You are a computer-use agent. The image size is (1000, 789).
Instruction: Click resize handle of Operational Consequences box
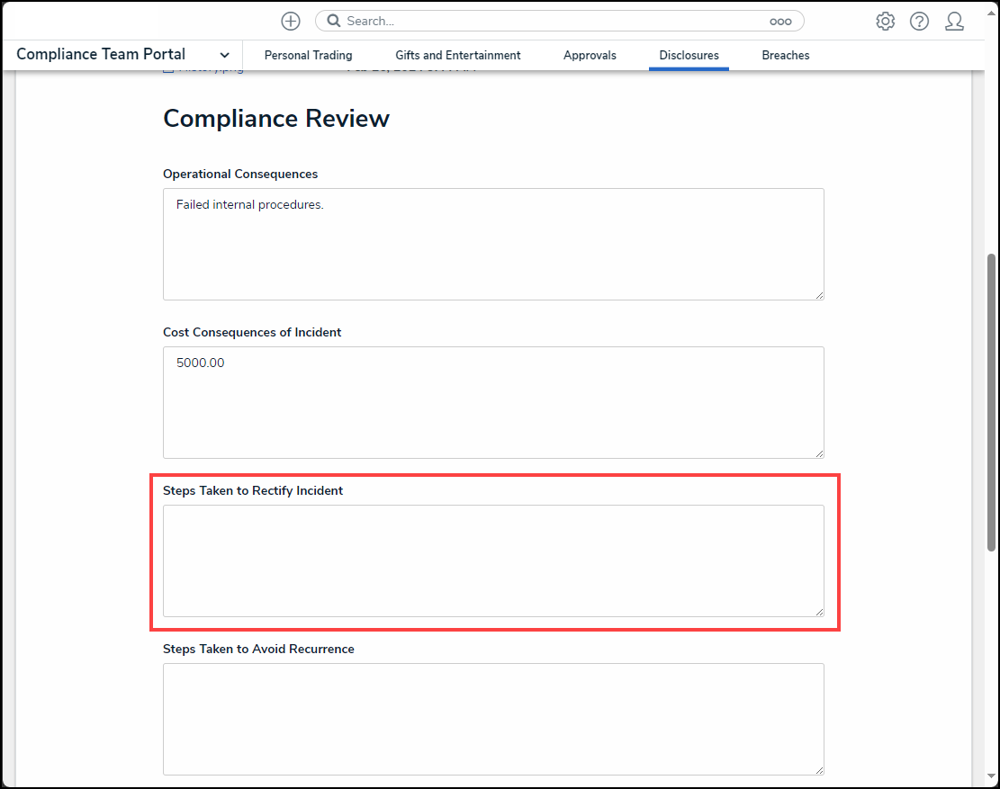coord(818,294)
